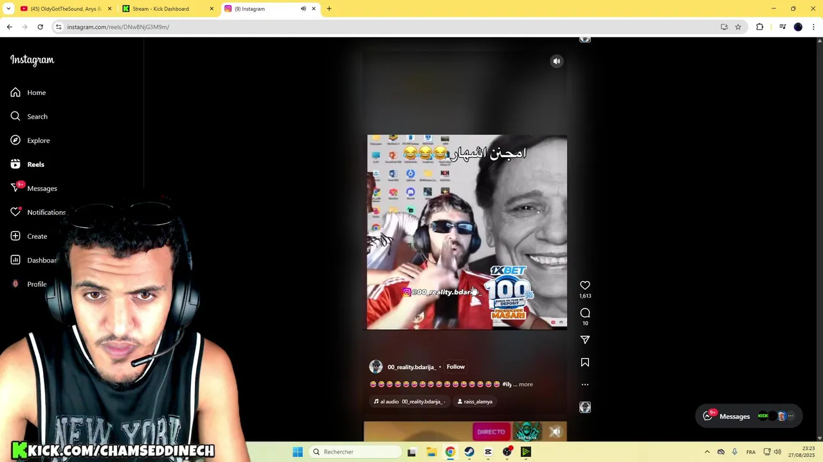Share the reel via paper plane icon
823x462 pixels.
click(585, 340)
